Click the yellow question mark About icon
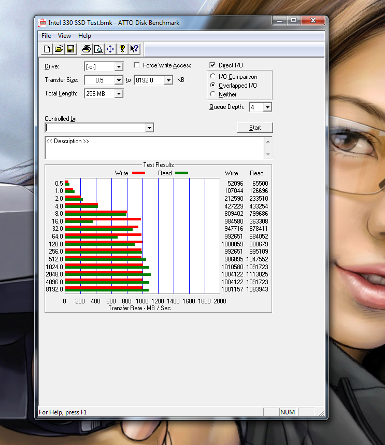385x445 pixels. pos(122,49)
